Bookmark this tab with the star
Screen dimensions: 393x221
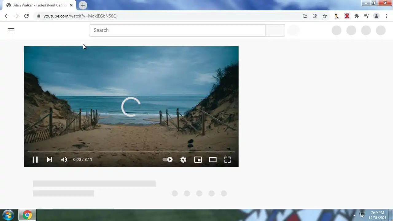(325, 16)
